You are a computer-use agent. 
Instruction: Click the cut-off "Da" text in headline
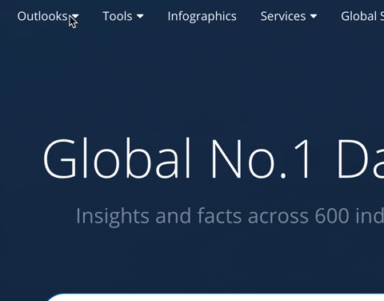coord(361,159)
